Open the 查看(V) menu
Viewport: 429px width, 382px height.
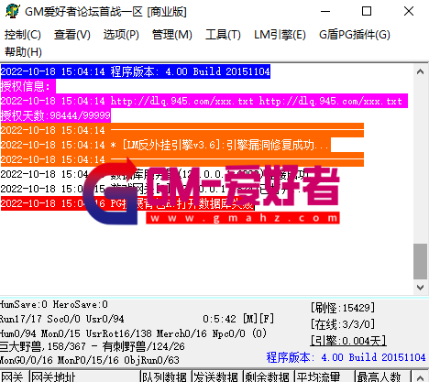click(x=72, y=35)
